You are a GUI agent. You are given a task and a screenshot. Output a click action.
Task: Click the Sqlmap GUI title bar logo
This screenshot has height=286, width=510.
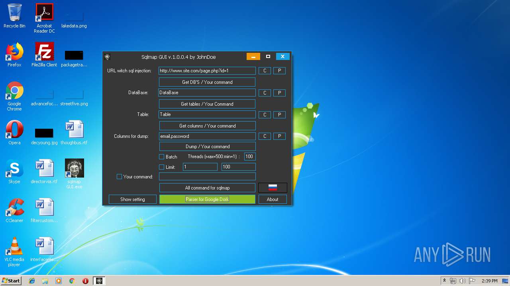click(107, 57)
